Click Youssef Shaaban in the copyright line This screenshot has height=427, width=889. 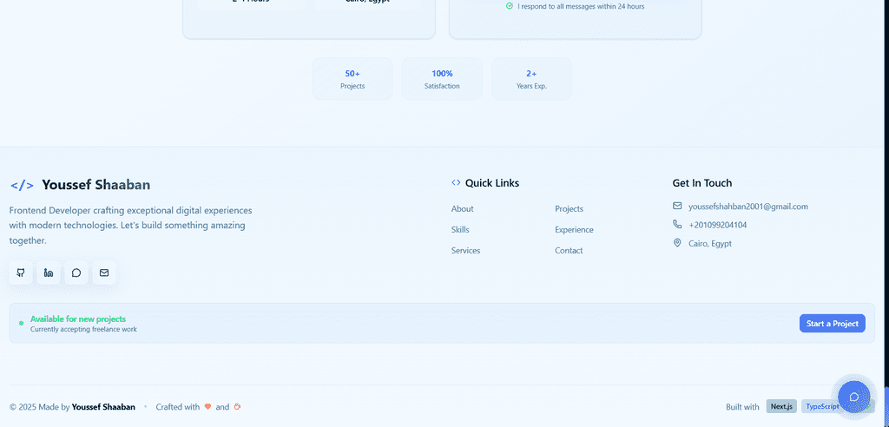pyautogui.click(x=103, y=406)
